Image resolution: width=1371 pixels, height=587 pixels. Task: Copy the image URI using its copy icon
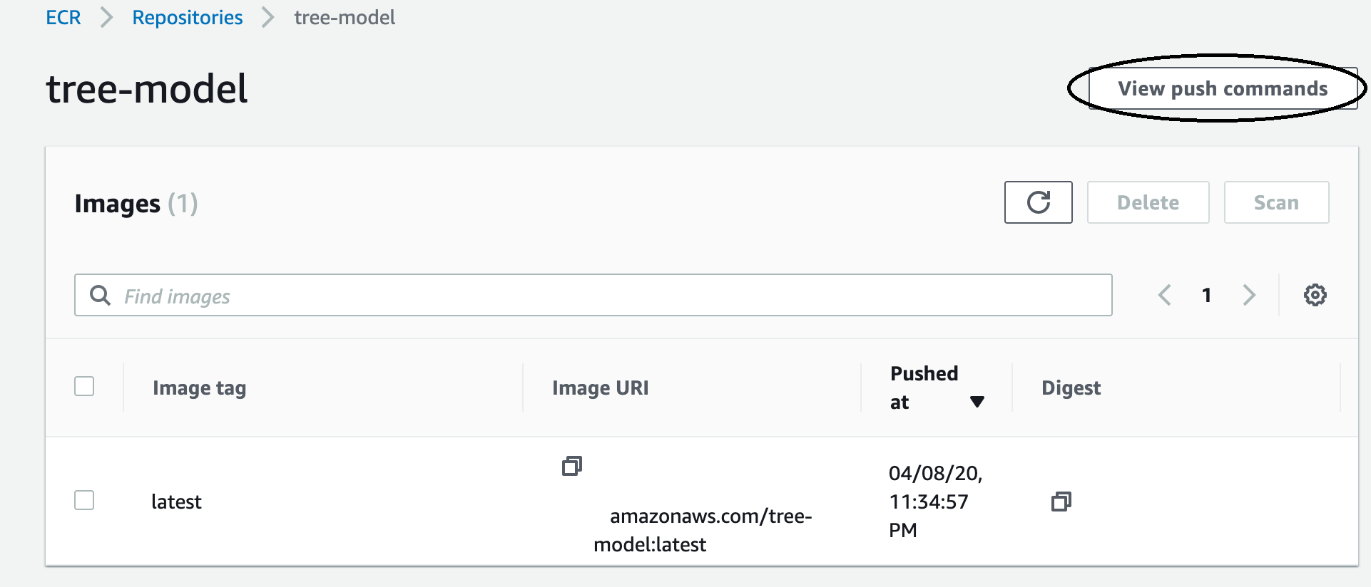tap(571, 466)
